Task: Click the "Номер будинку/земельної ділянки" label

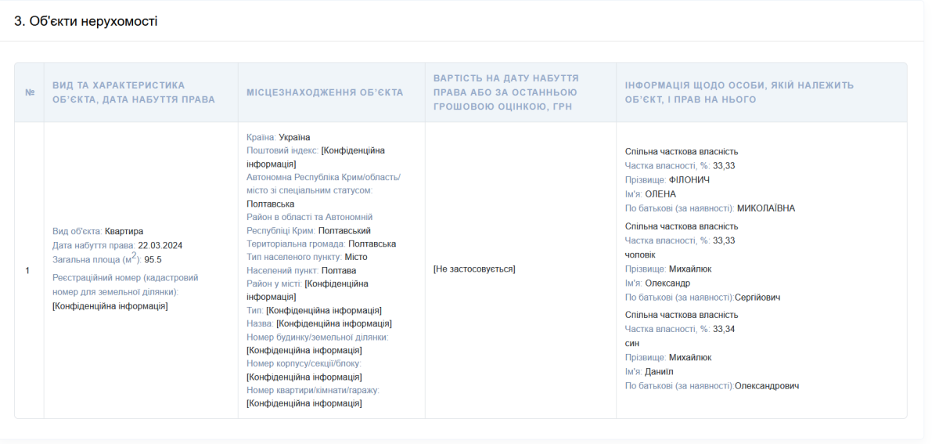Action: (318, 337)
